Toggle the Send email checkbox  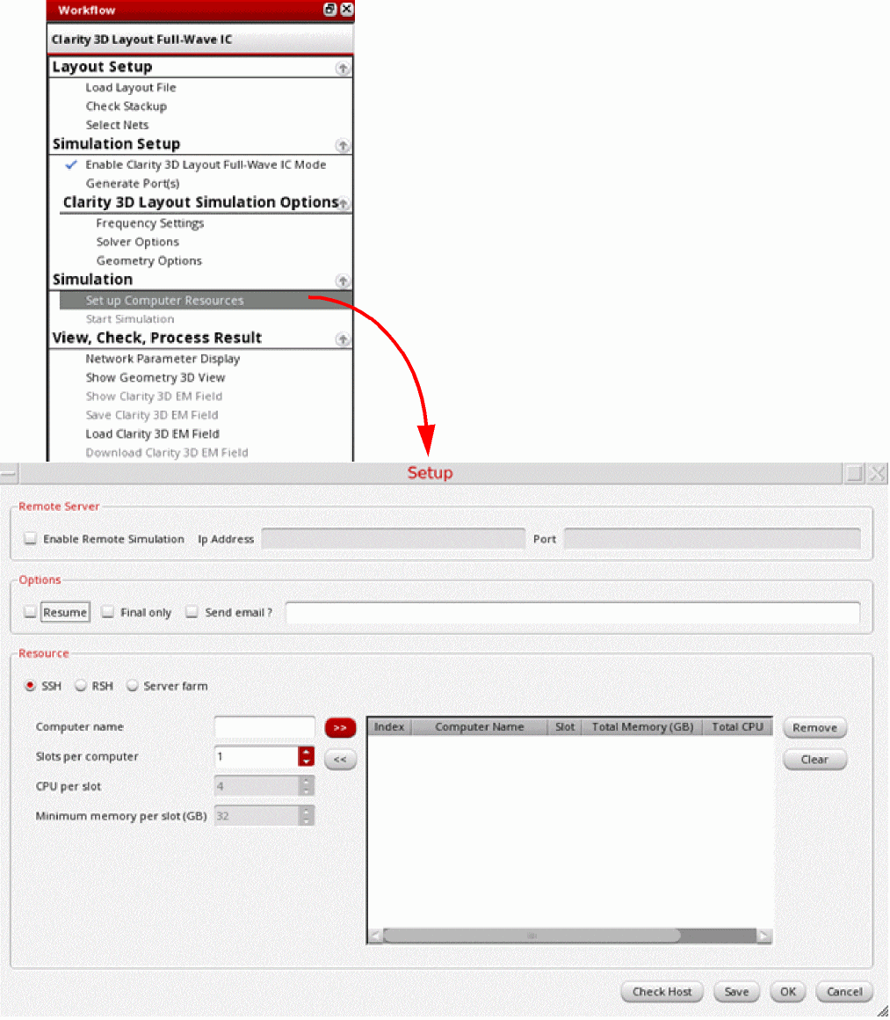(192, 612)
